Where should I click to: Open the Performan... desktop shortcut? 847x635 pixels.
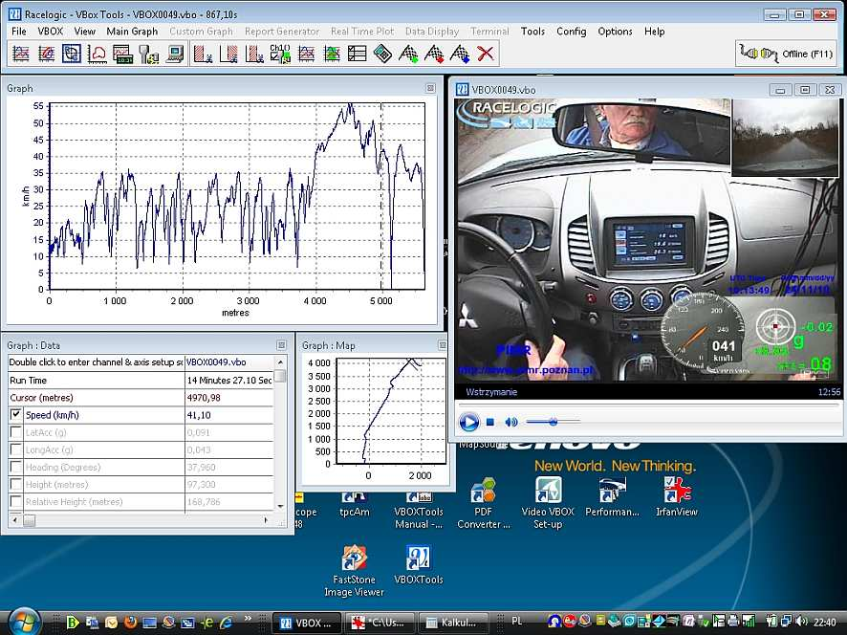click(612, 497)
